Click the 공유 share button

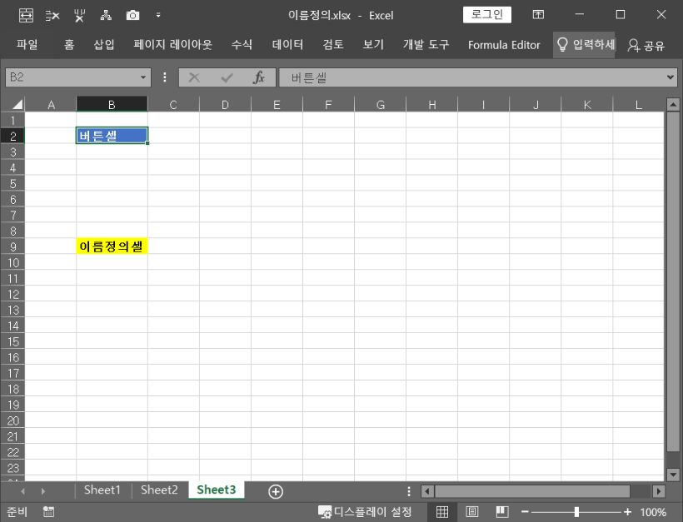pyautogui.click(x=646, y=45)
